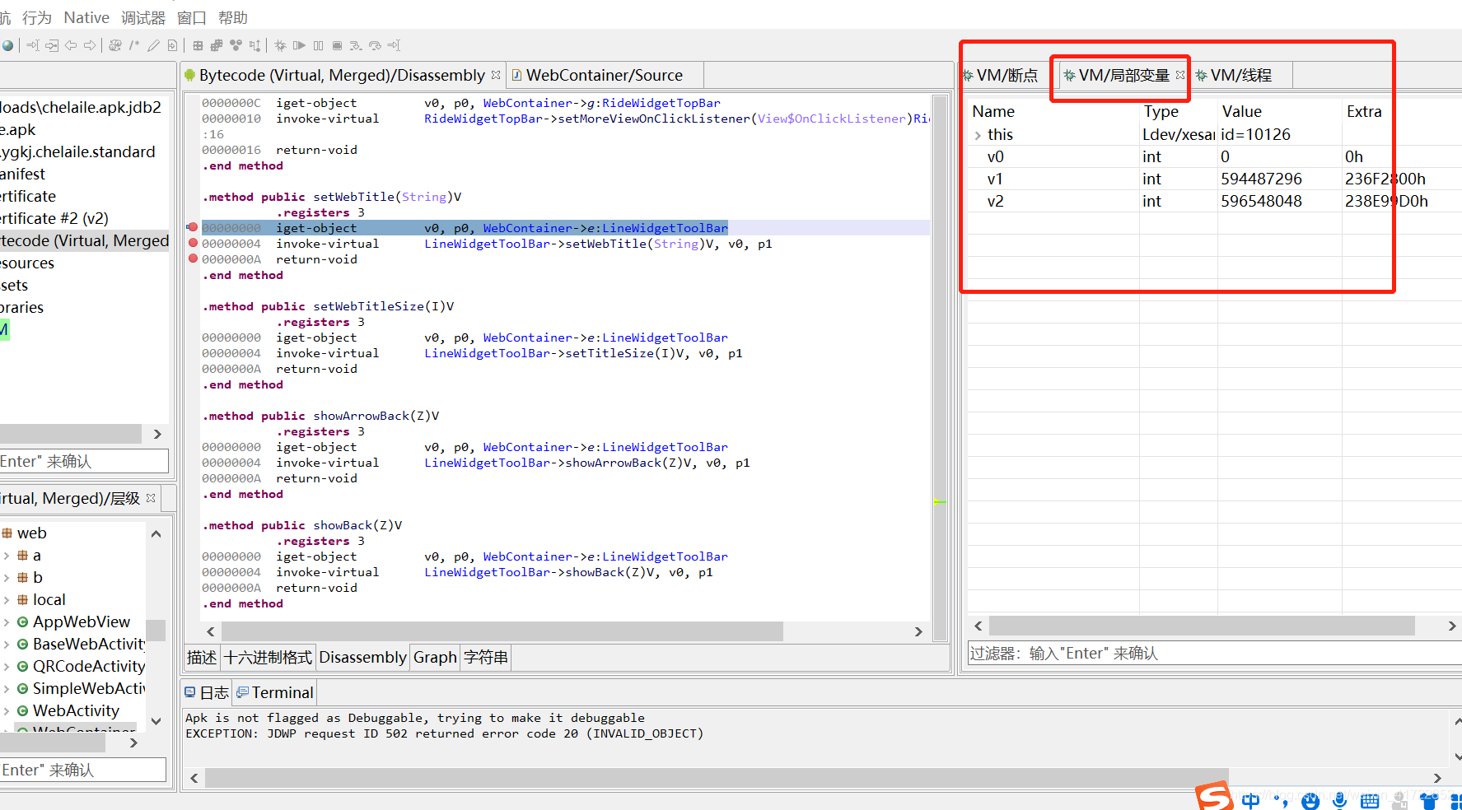Expand the 'this' variable row
This screenshot has width=1462, height=810.
click(978, 135)
